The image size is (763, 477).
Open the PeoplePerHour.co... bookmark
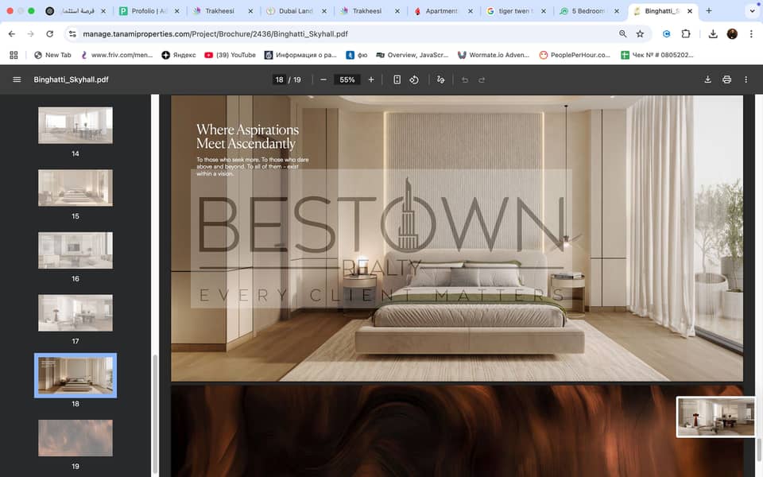[575, 55]
